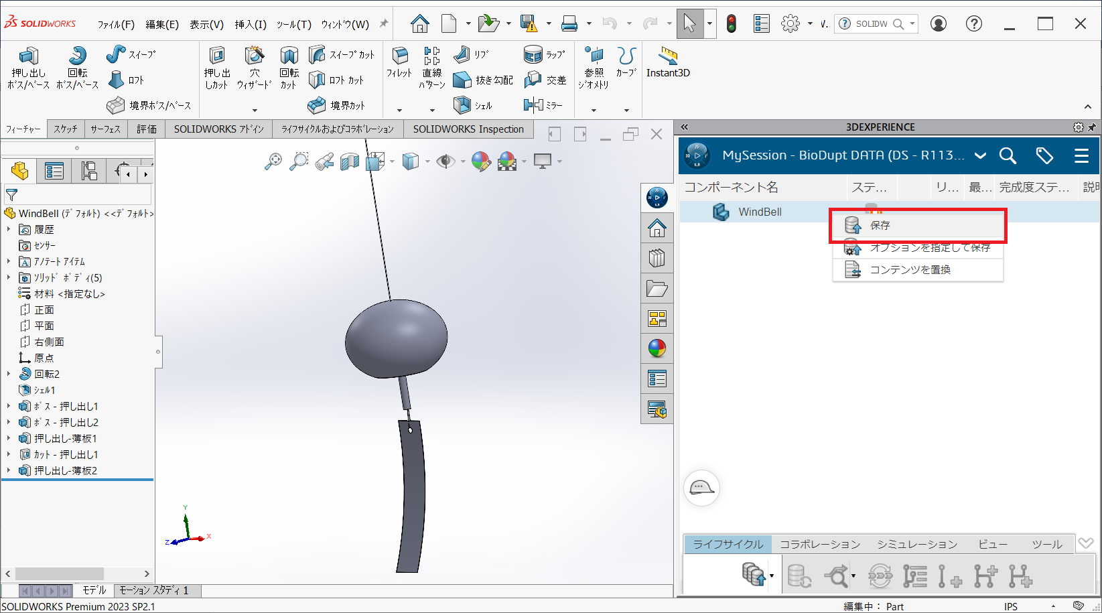The image size is (1102, 613).
Task: Select the 押し出しボス/ベース tool
Action: 28,66
